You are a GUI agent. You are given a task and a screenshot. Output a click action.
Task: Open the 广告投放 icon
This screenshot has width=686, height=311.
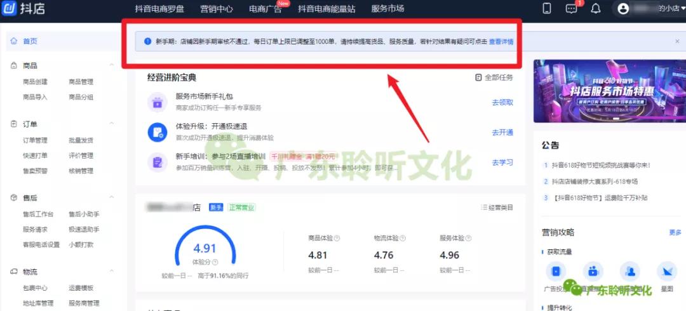(x=556, y=272)
